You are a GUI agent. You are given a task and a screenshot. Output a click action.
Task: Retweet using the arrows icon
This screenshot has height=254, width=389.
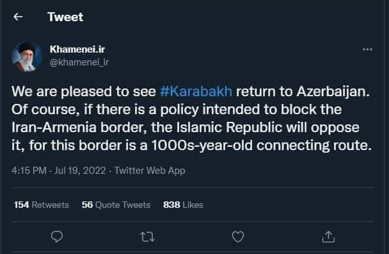pyautogui.click(x=147, y=237)
